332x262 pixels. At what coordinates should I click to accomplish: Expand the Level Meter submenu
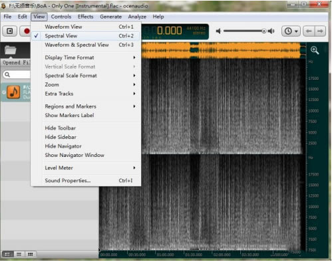(x=86, y=168)
